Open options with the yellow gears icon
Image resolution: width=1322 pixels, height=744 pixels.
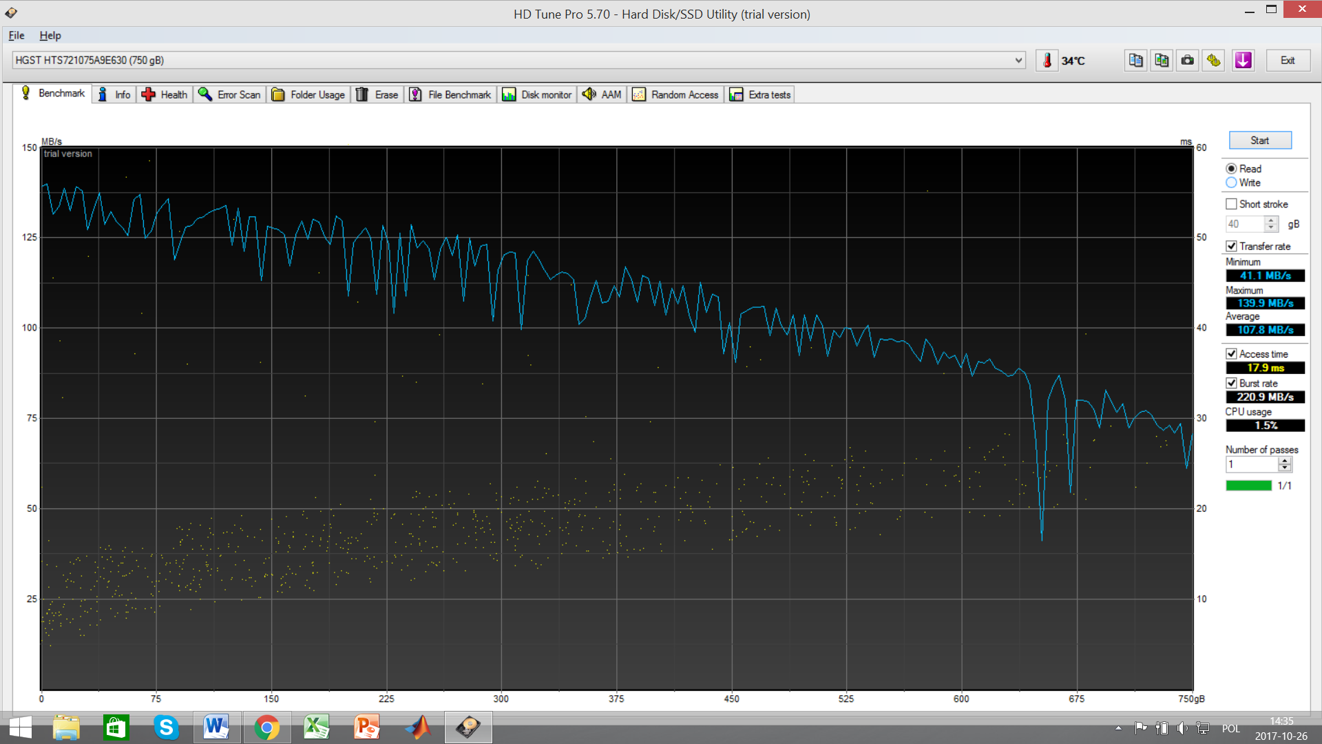pos(1213,61)
